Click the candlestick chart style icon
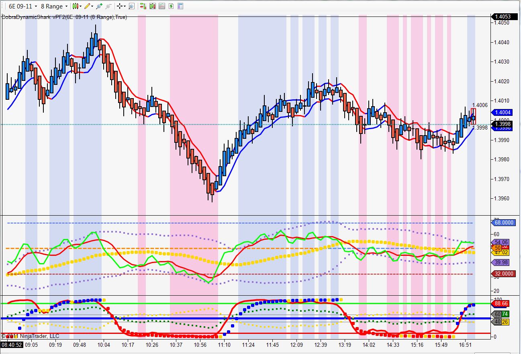The height and width of the screenshot is (354, 521). point(75,6)
